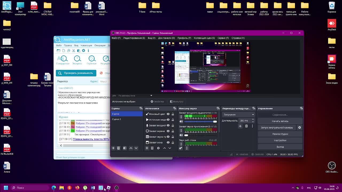The image size is (342, 192).
Task: Click Режим студии button
Action: pos(280,134)
